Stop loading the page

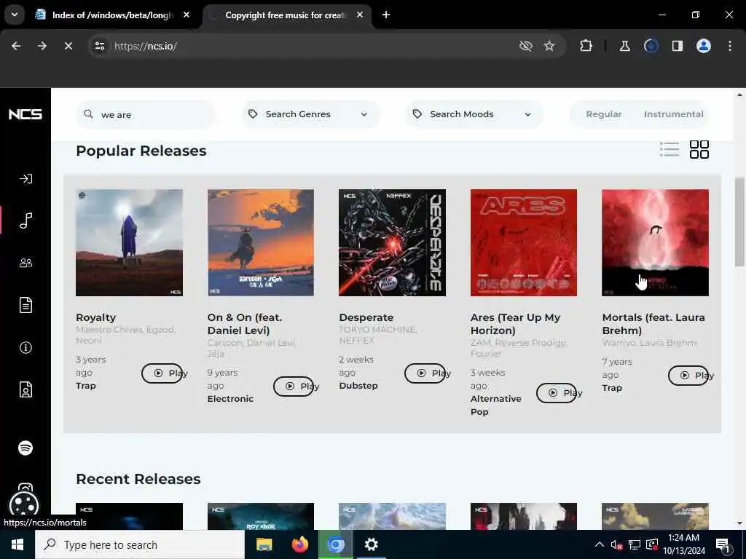click(x=68, y=46)
